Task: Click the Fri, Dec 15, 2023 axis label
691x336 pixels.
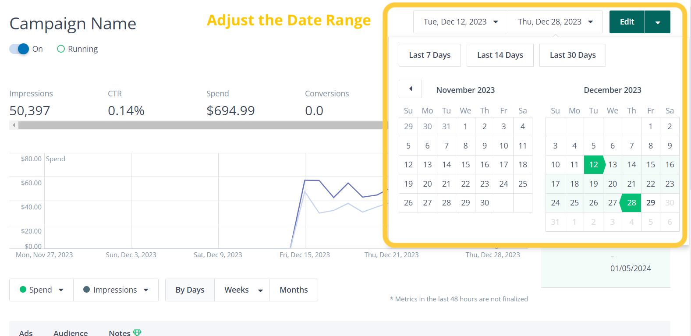Action: pos(305,255)
